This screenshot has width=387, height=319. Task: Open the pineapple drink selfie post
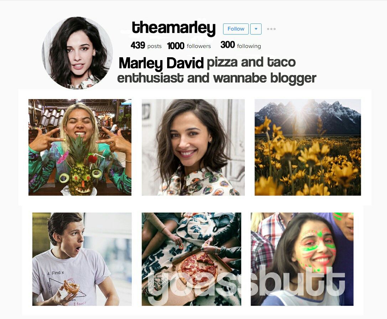click(x=80, y=147)
